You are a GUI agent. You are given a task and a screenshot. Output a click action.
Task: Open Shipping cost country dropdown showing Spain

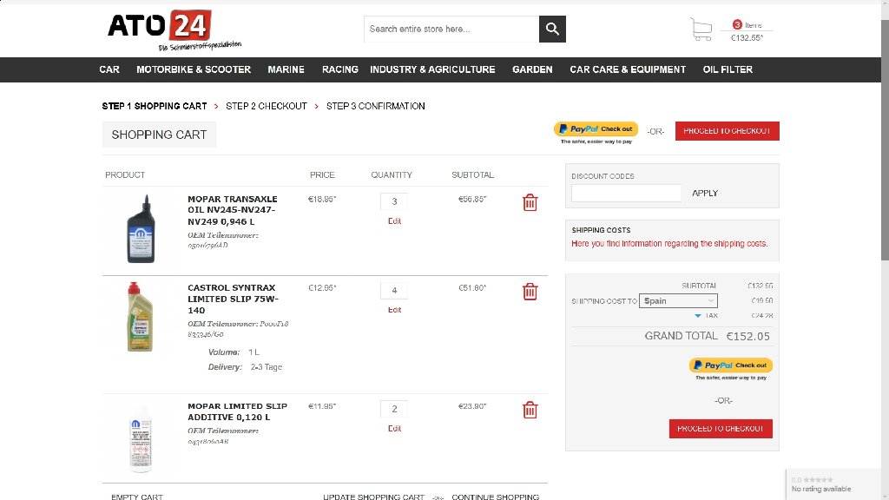point(678,301)
